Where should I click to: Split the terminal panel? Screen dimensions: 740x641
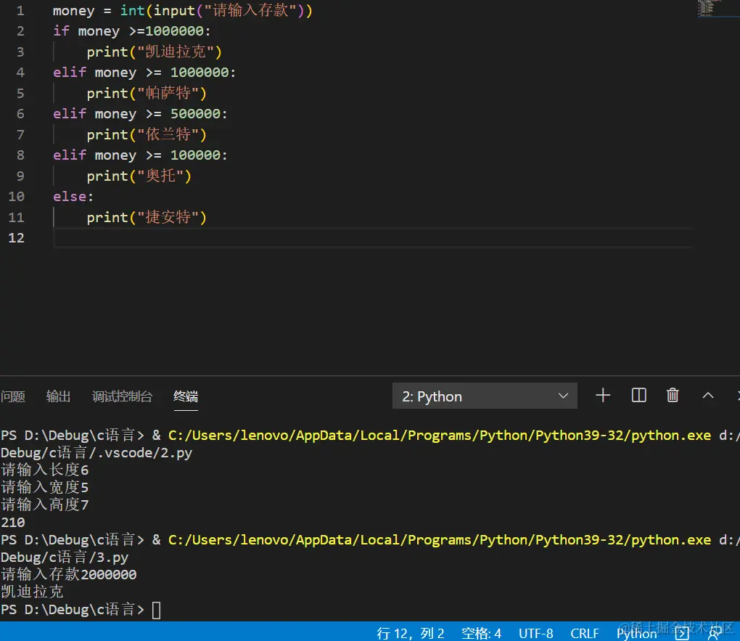tap(638, 396)
